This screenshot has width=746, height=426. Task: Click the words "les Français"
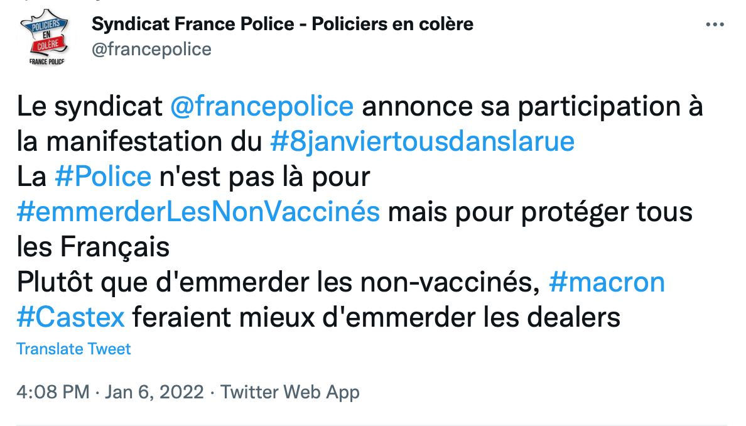pos(93,248)
